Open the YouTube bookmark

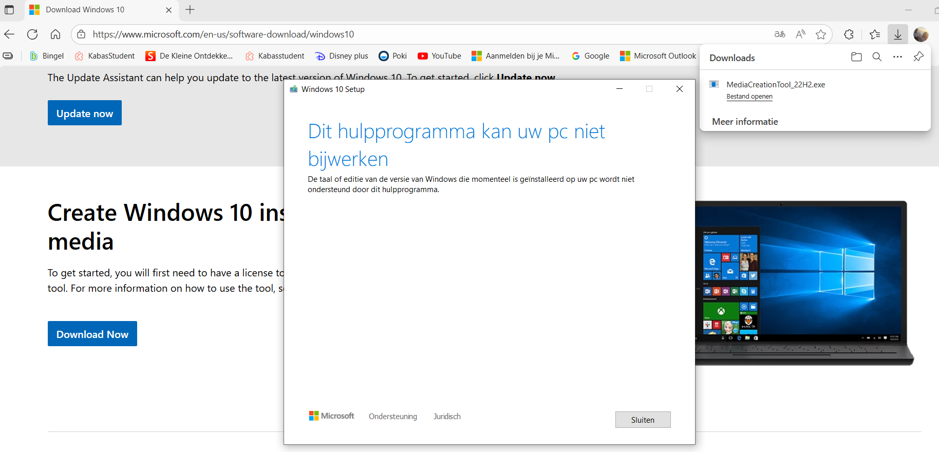(439, 56)
